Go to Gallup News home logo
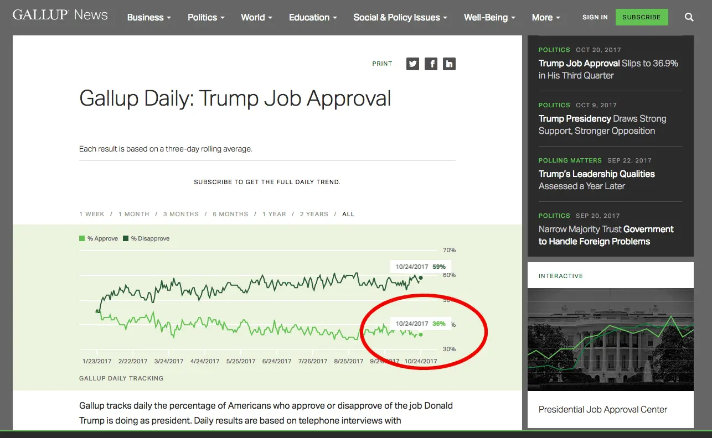The width and height of the screenshot is (712, 438). pos(60,15)
